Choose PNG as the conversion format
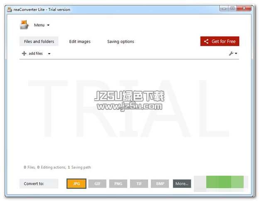Viewport: 259px width, 201px height. point(118,184)
